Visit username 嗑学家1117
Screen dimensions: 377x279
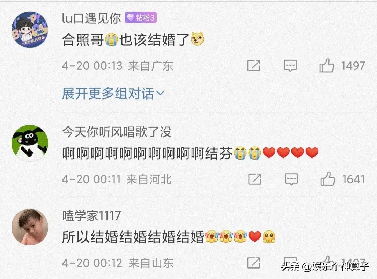click(91, 215)
